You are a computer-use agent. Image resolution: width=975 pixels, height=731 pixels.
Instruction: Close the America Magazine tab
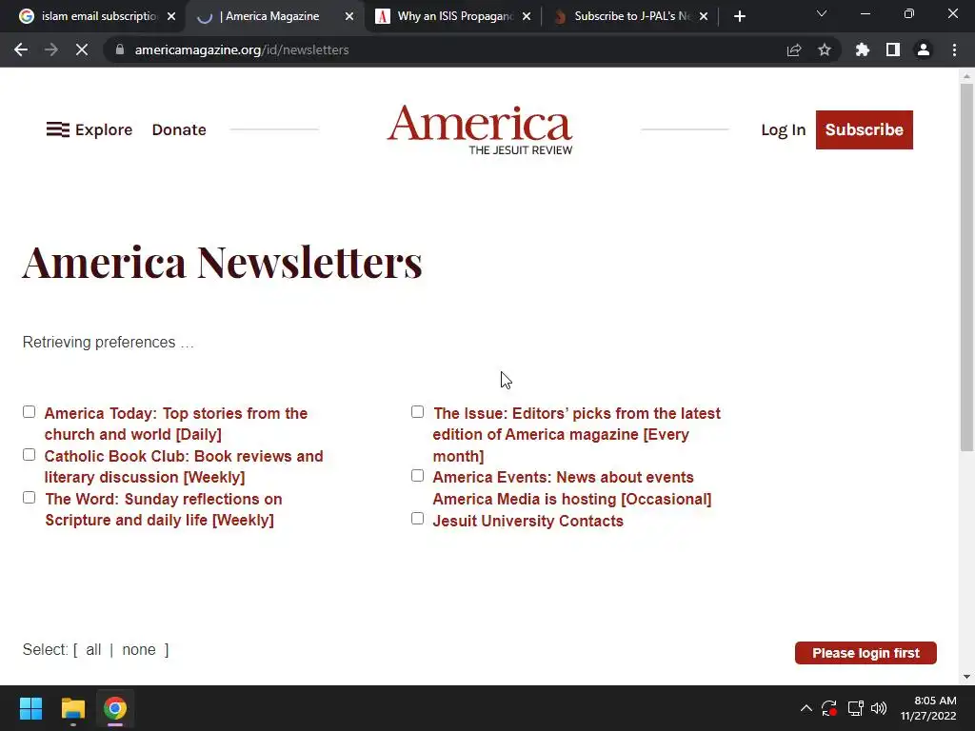[x=349, y=16]
